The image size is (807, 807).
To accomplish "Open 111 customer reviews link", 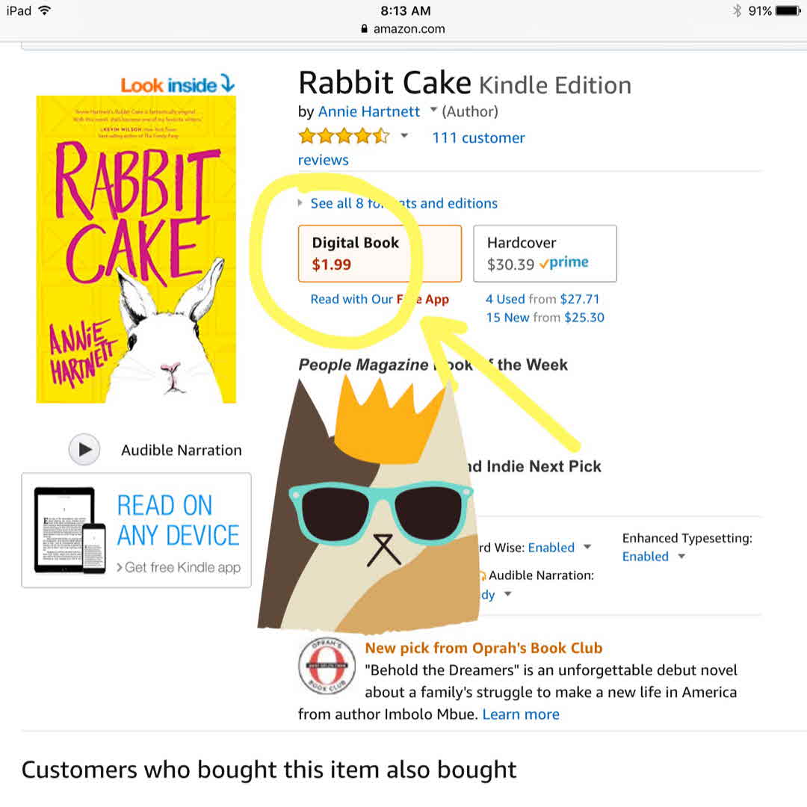I will pos(478,138).
